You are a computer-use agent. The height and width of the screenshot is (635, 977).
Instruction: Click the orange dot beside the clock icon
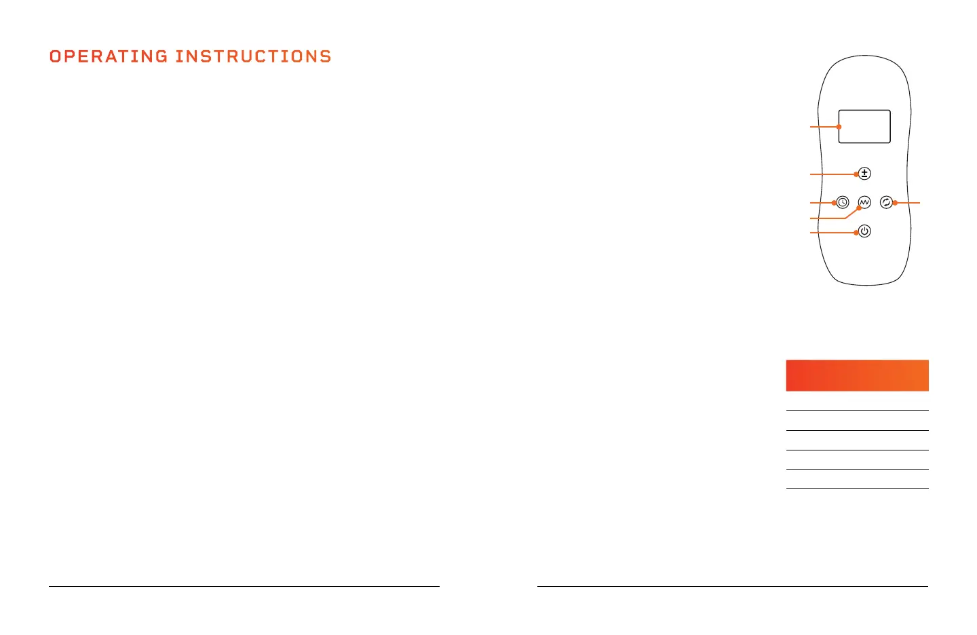(x=834, y=203)
